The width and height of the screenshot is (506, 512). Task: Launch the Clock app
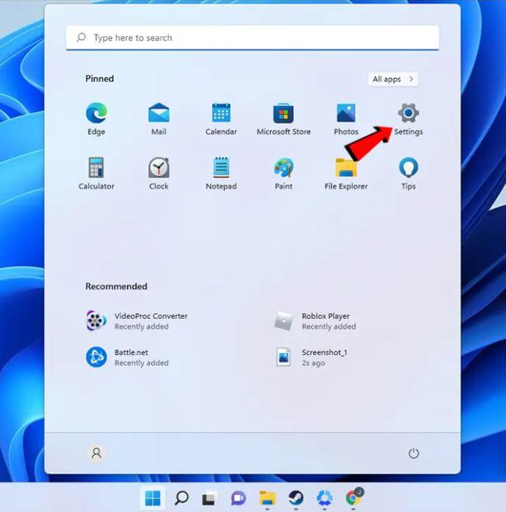(158, 173)
